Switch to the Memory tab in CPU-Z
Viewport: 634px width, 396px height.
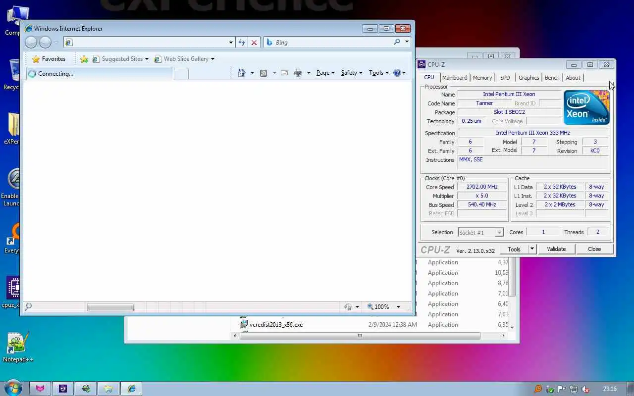click(482, 78)
